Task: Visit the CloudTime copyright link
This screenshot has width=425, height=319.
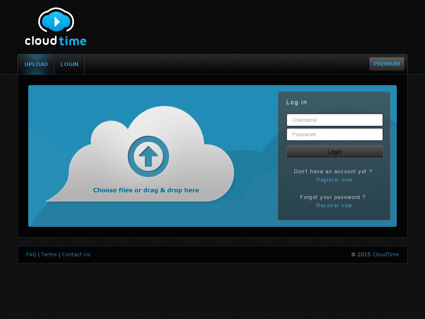Action: coord(385,254)
